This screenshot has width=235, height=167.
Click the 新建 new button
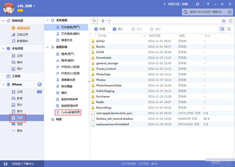click(100, 29)
